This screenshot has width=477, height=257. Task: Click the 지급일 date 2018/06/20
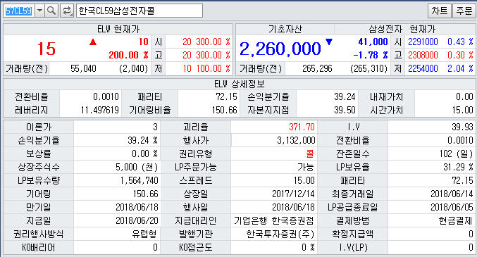click(x=137, y=220)
